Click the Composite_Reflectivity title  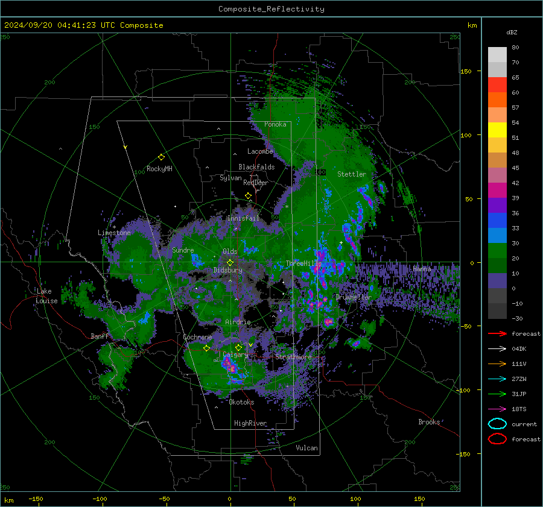tap(271, 9)
